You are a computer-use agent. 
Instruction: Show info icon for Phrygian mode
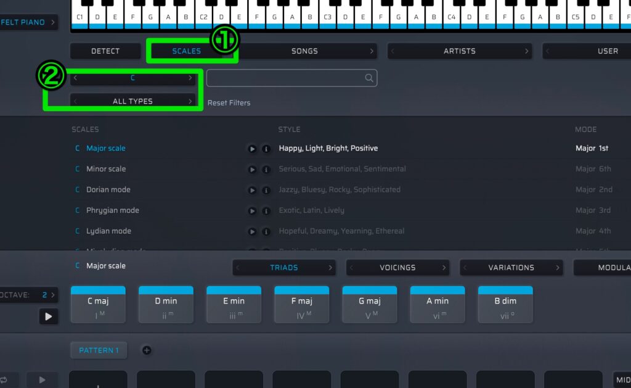(266, 211)
